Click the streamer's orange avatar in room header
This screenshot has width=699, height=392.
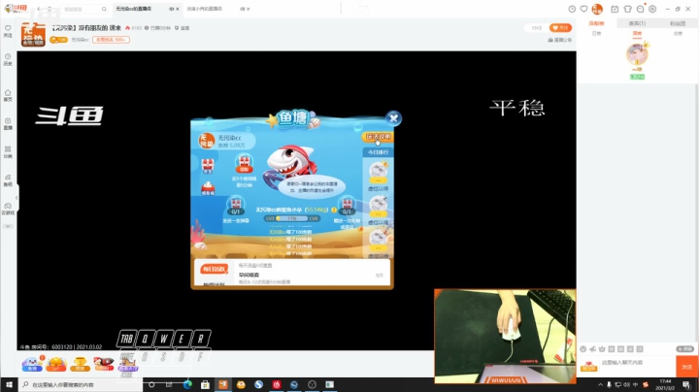[33, 34]
